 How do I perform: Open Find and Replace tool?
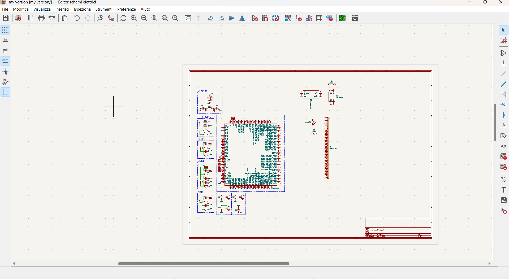[111, 18]
